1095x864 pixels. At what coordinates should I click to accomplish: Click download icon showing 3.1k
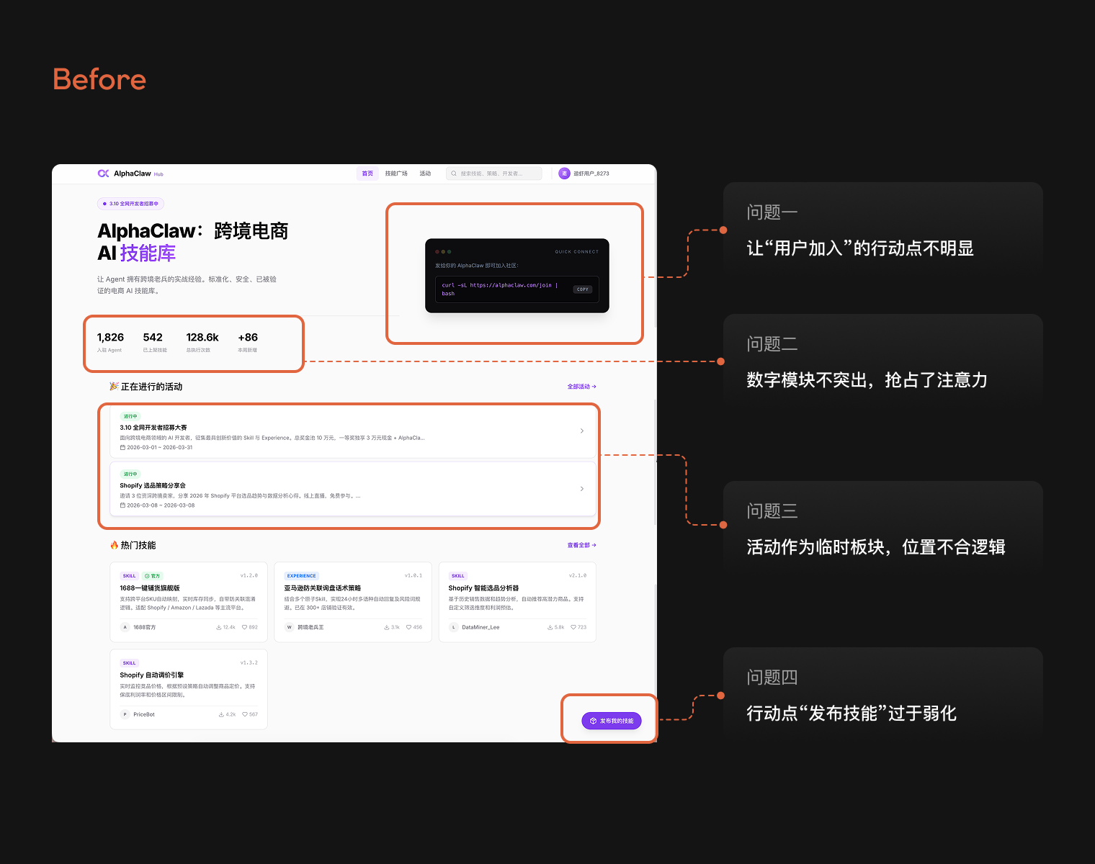tap(387, 627)
